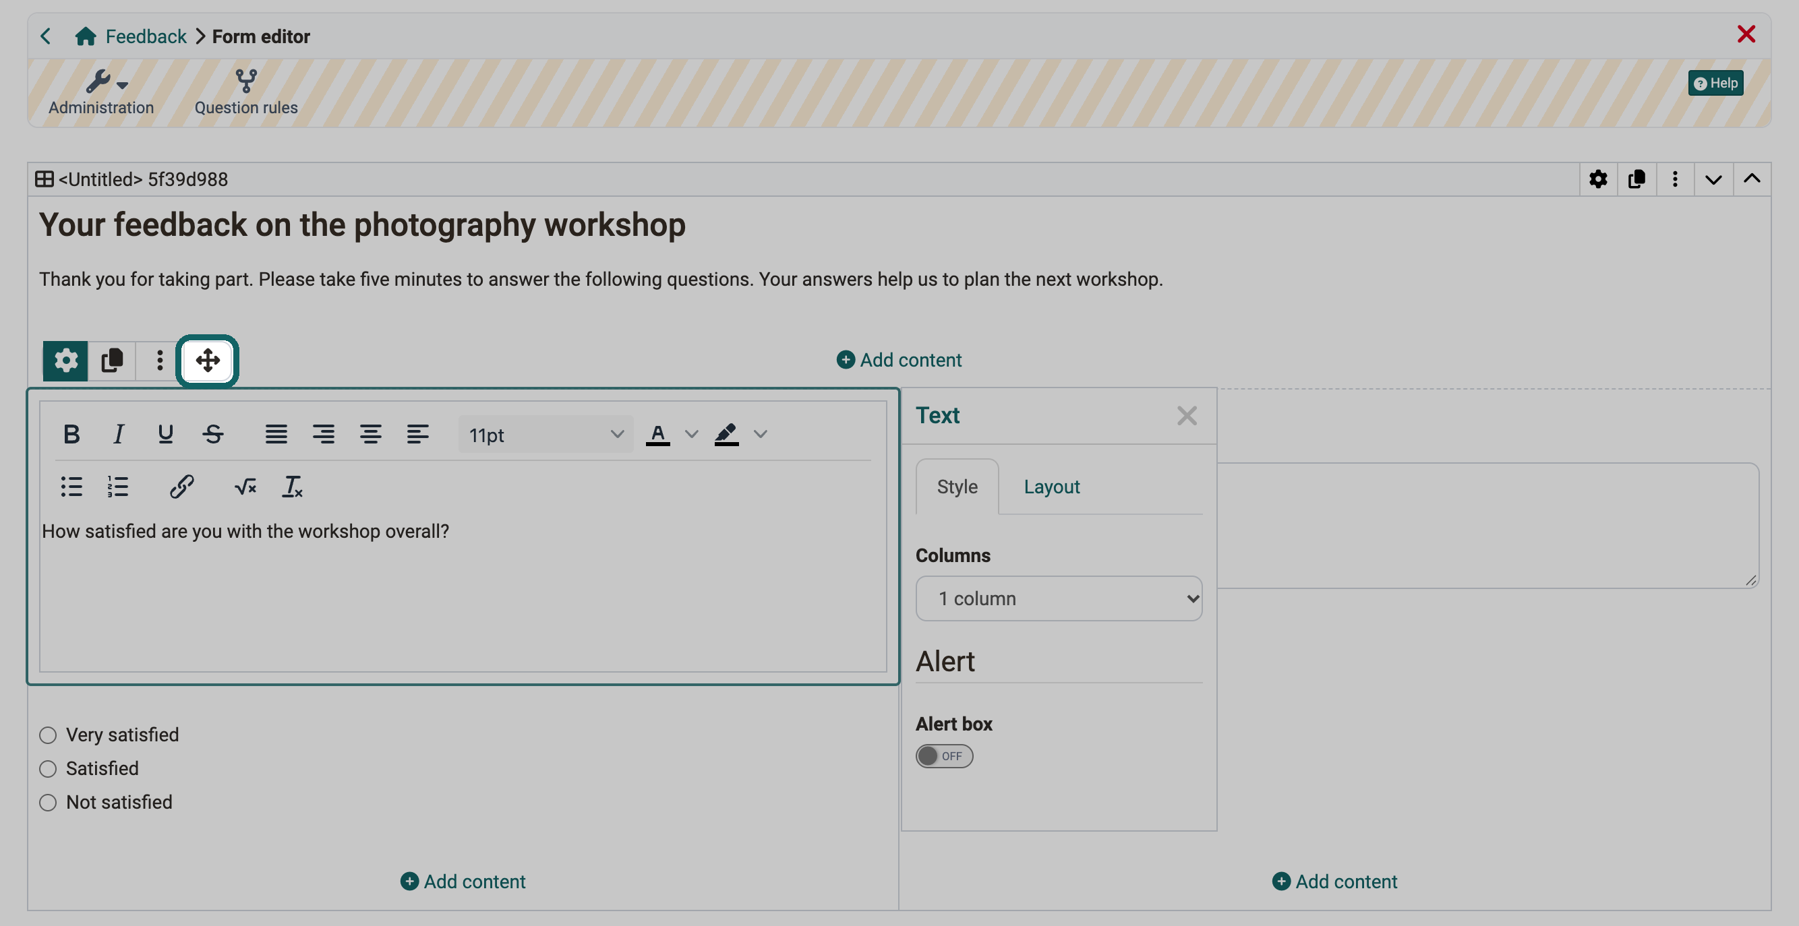The width and height of the screenshot is (1799, 926).
Task: Open the 11pt font size dropdown
Action: click(545, 434)
